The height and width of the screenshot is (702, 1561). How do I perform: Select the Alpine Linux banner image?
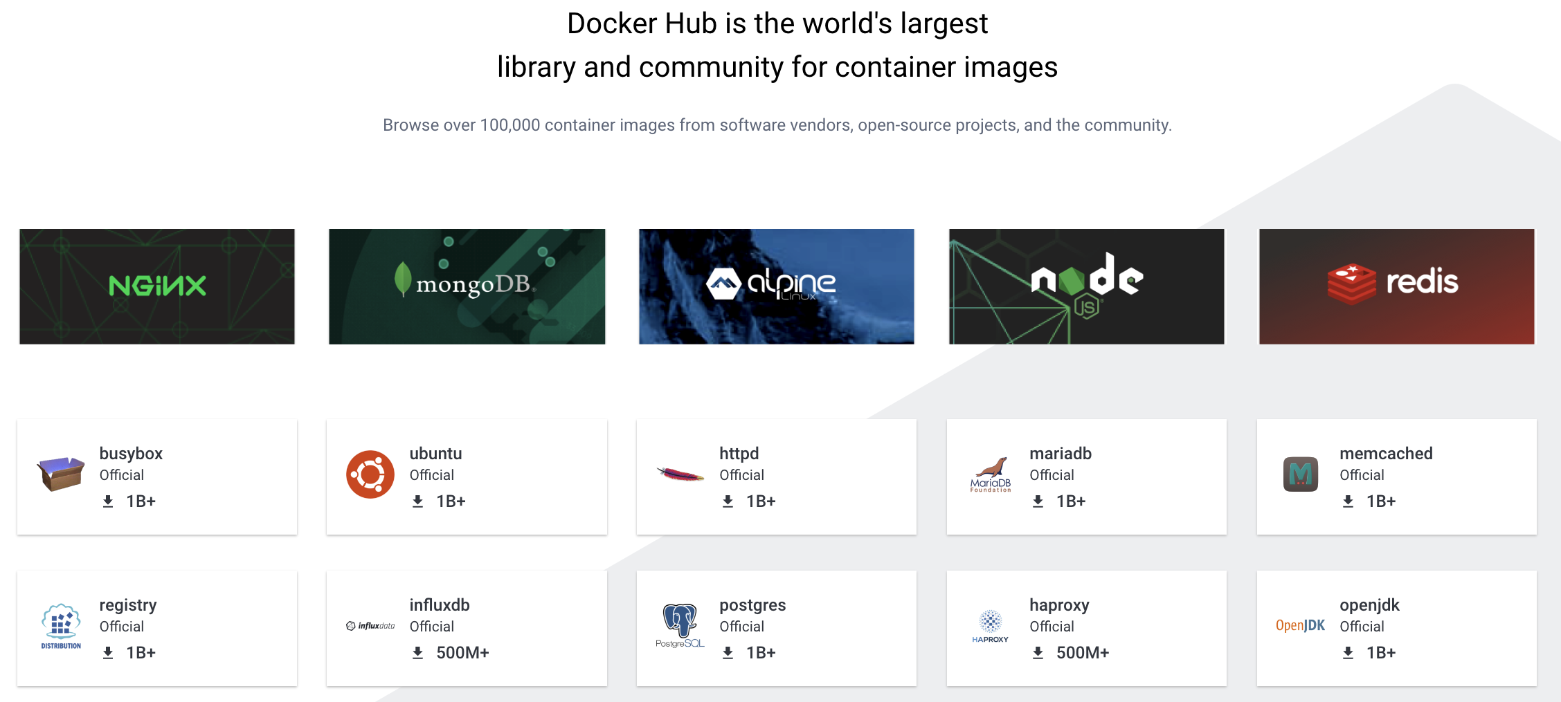click(776, 286)
